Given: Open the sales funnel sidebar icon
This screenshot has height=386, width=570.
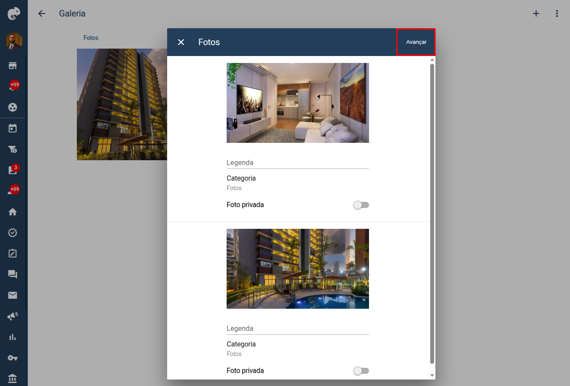Looking at the screenshot, I should pos(13,149).
